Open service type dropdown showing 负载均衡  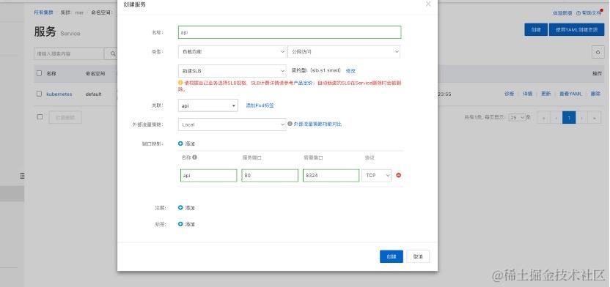[x=232, y=52]
